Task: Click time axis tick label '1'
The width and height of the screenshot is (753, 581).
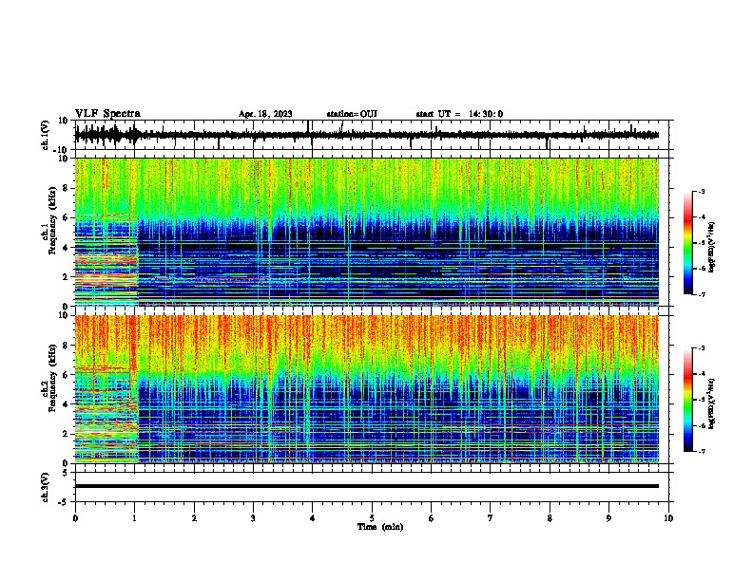Action: point(134,518)
